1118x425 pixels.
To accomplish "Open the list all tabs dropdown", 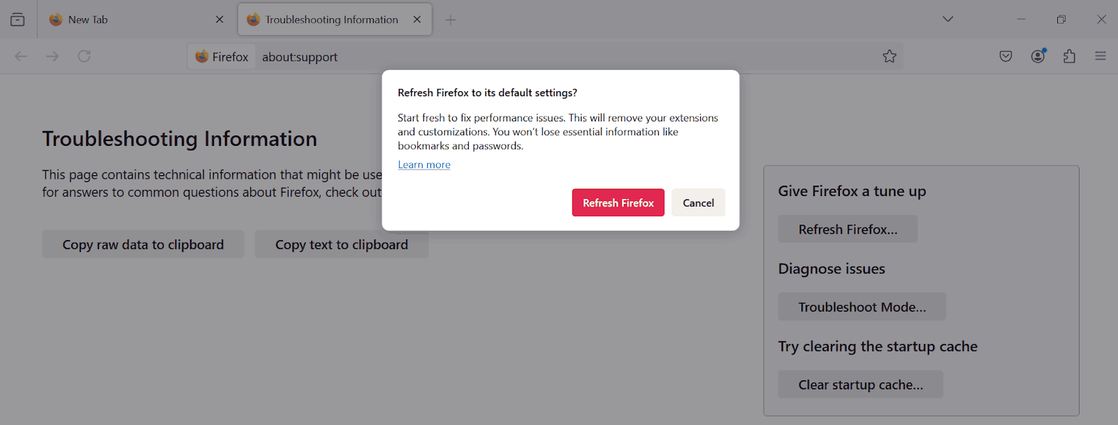I will tap(947, 19).
